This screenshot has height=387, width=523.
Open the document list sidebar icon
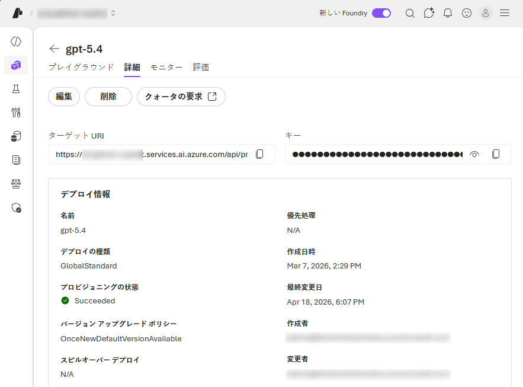click(16, 160)
